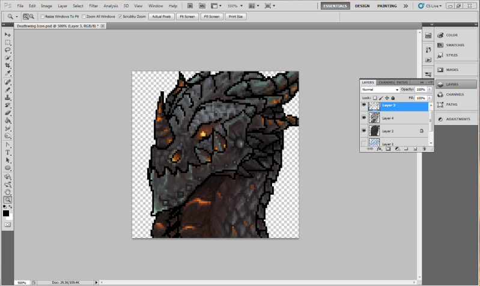Select the Ellipse shape tool

8,168
